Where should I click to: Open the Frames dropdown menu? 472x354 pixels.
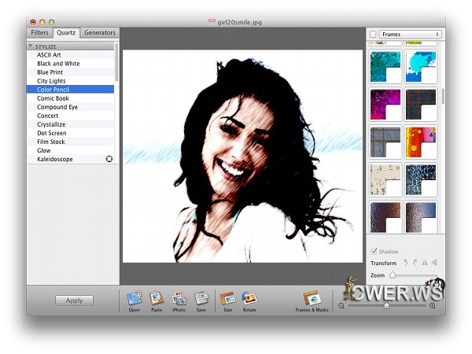point(410,35)
